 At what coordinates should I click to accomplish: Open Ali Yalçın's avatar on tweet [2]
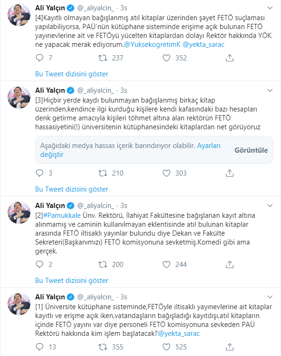(19, 212)
